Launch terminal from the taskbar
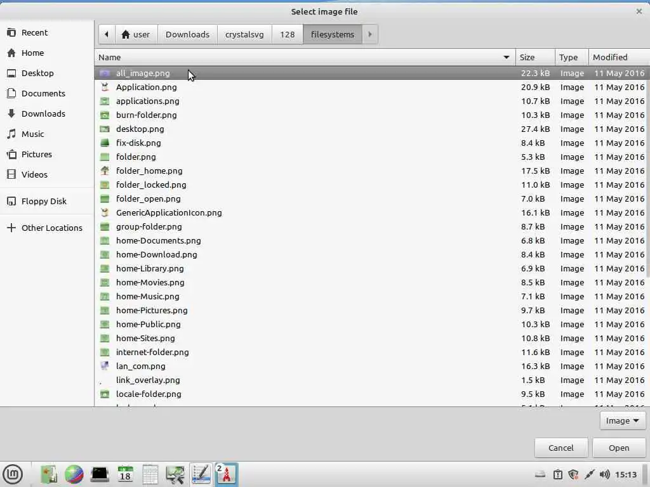This screenshot has width=650, height=487. pos(100,474)
